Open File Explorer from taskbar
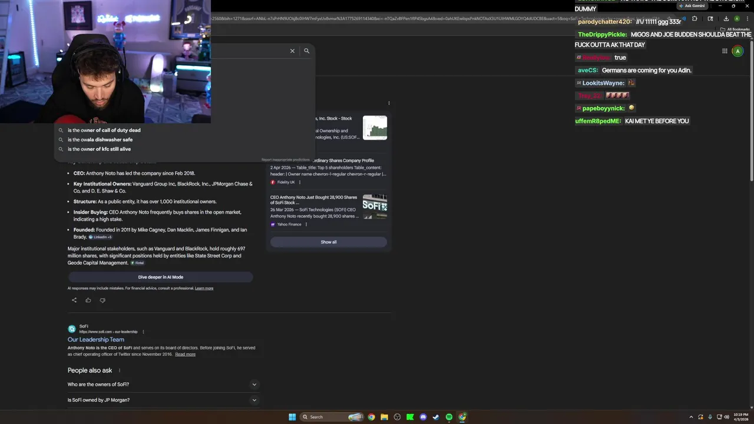The width and height of the screenshot is (754, 424). [x=384, y=417]
